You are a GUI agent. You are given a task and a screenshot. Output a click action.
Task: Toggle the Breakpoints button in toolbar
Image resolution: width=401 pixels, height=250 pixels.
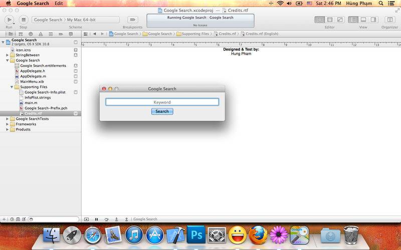(132, 19)
